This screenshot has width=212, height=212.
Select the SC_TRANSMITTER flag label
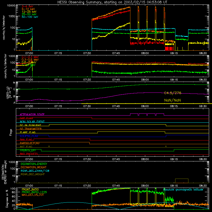(31, 129)
